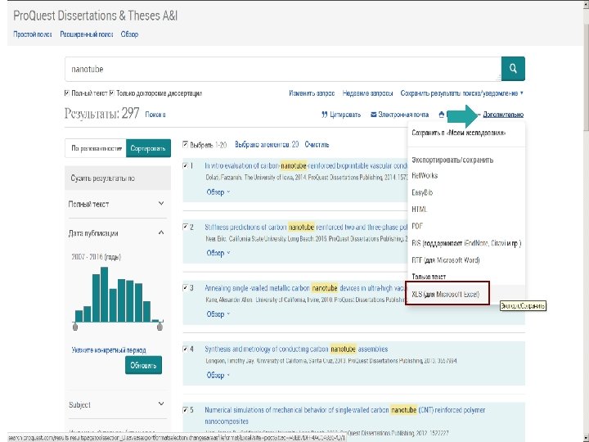Click the print icon in results toolbar
This screenshot has height=442, width=589.
442,115
